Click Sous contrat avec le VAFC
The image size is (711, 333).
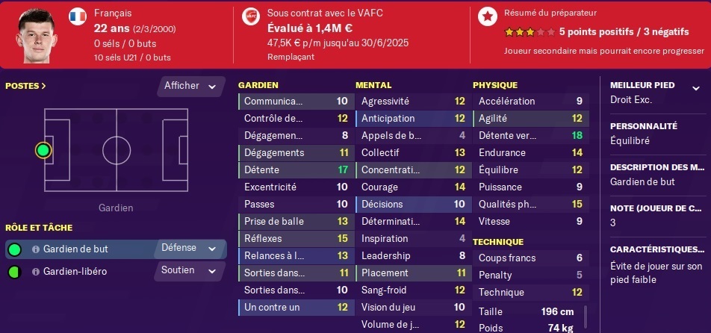(x=325, y=13)
